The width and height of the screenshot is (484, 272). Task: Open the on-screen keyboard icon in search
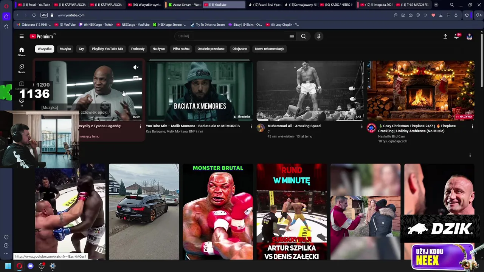(292, 36)
